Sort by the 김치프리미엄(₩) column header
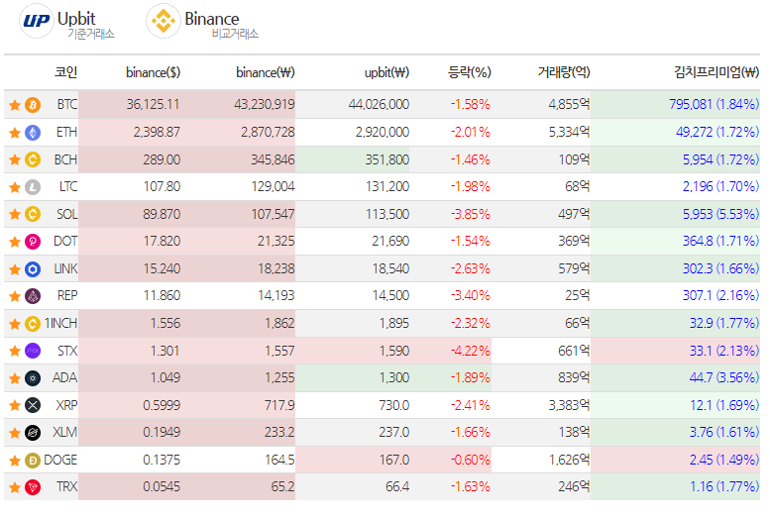770x519 pixels. pyautogui.click(x=716, y=72)
